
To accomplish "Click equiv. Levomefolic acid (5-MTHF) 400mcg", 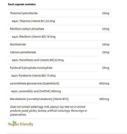I will pyautogui.click(x=36, y=91).
